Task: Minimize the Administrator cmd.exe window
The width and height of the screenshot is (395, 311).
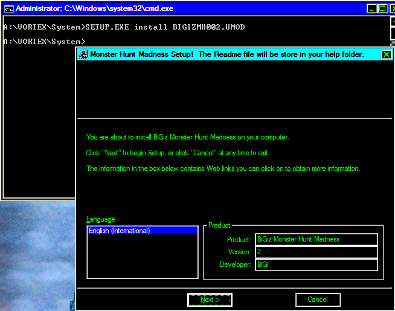Action: pyautogui.click(x=371, y=8)
